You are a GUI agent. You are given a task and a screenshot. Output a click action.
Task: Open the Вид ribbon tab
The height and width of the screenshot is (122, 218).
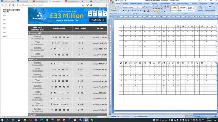tap(174, 3)
